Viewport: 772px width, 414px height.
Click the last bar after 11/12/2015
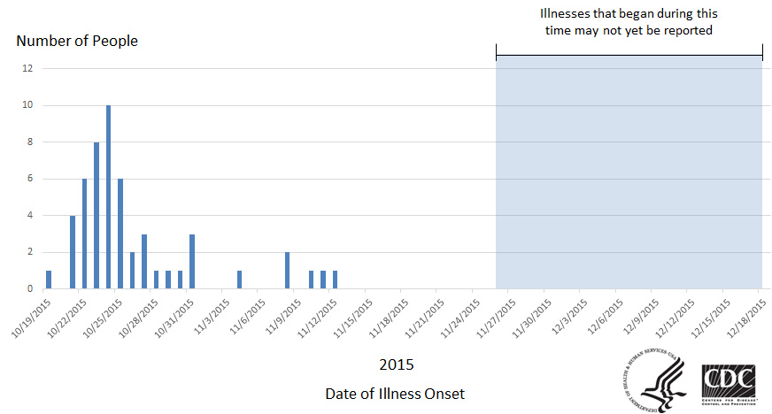(336, 280)
